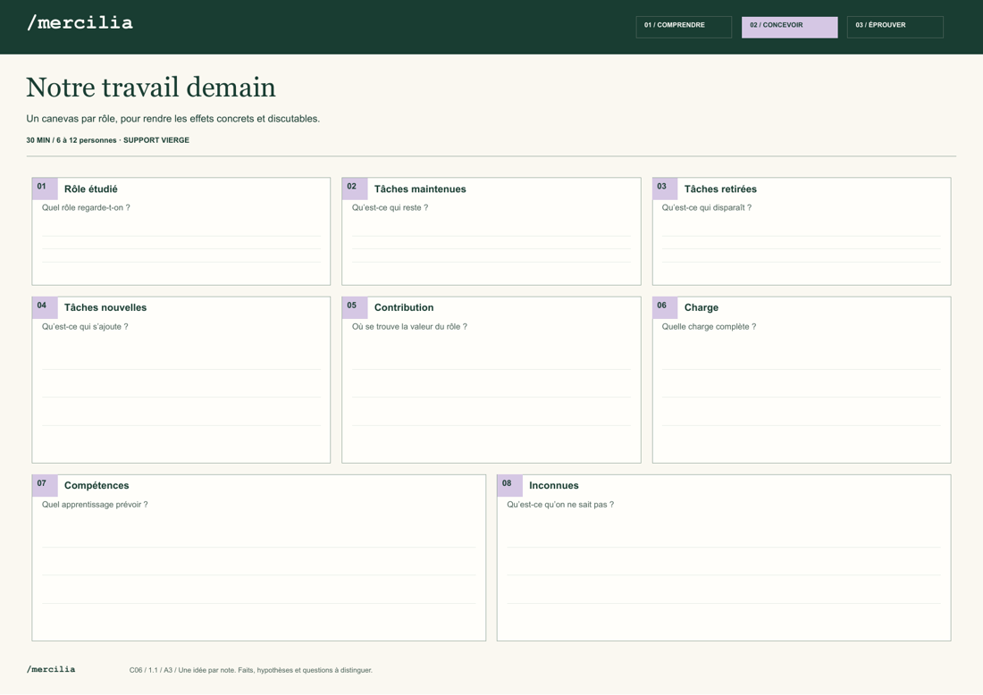Click the prompt "Qu'est-ce qui disparaît ?"
This screenshot has width=983, height=695.
click(707, 207)
